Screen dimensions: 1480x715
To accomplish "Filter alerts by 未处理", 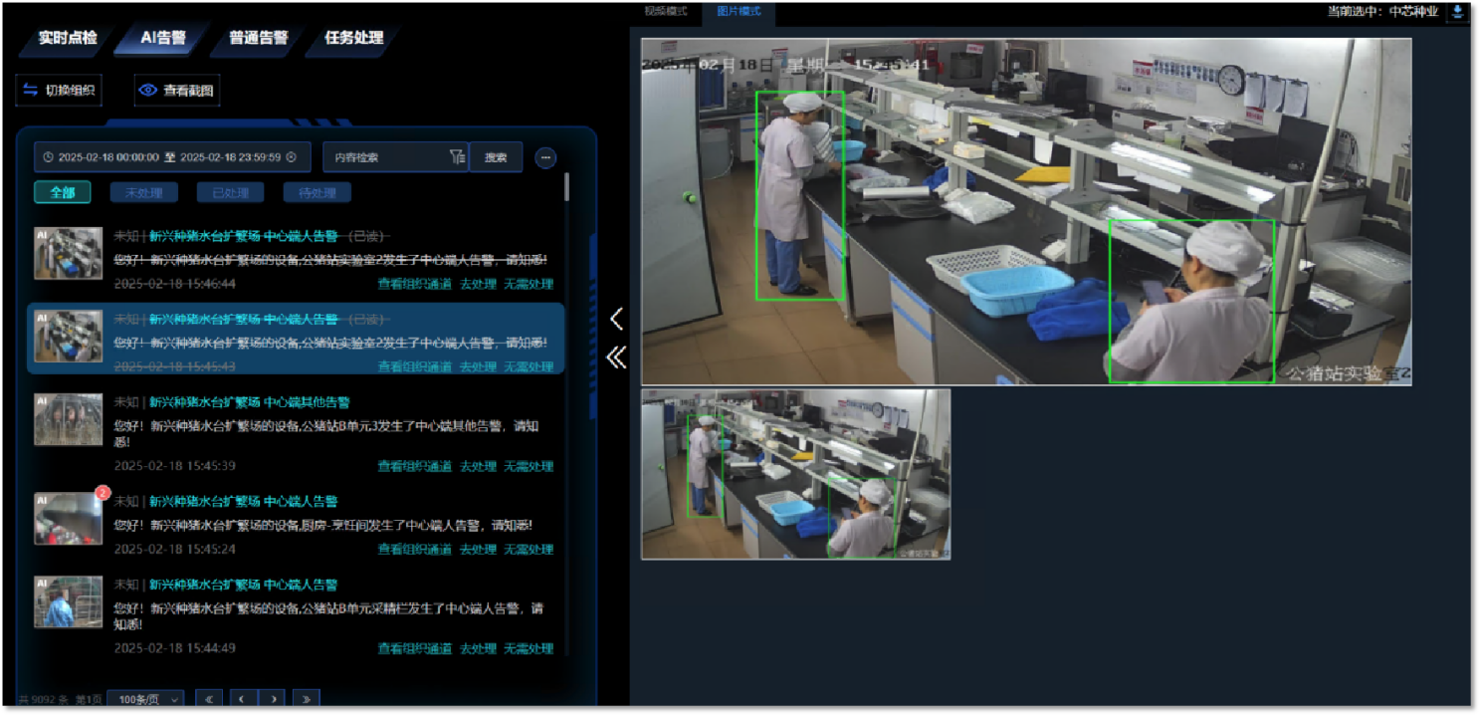I will [x=144, y=192].
